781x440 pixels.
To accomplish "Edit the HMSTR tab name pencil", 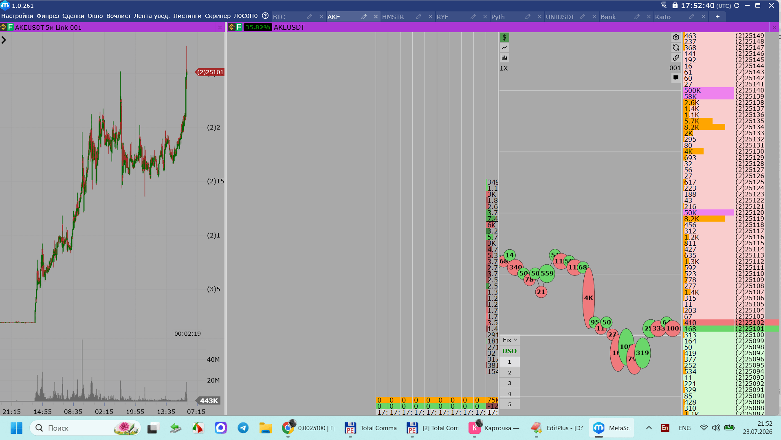I will (418, 17).
